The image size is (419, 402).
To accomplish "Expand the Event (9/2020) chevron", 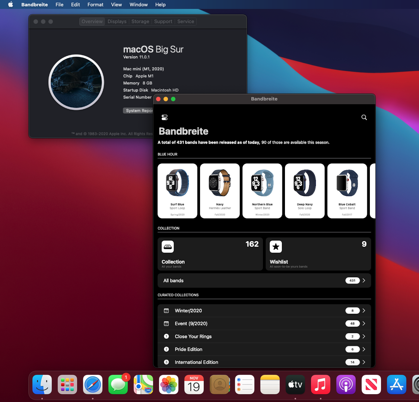I will coord(364,323).
